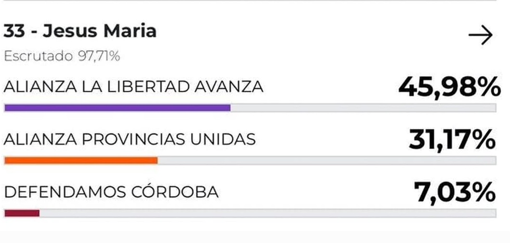Click the gray remainder of Defendamos Córdoba bar
Screen dimensions: 510x243
[x=268, y=213]
